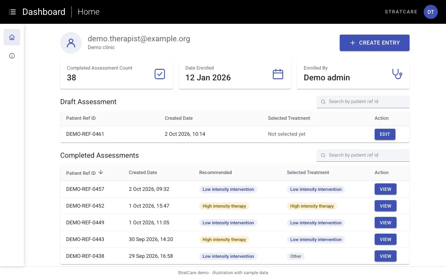Open the sidebar info icon
This screenshot has width=446, height=279.
coord(12,56)
